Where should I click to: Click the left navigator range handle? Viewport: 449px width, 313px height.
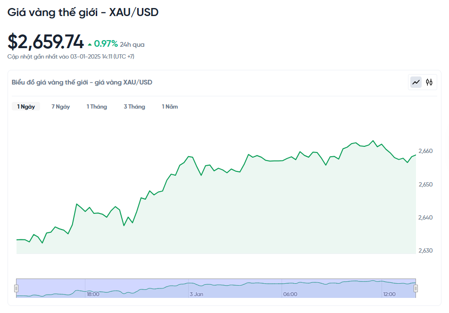pos(16,288)
